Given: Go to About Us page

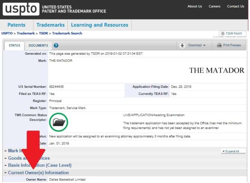Looking at the screenshot, I should click(x=195, y=6).
